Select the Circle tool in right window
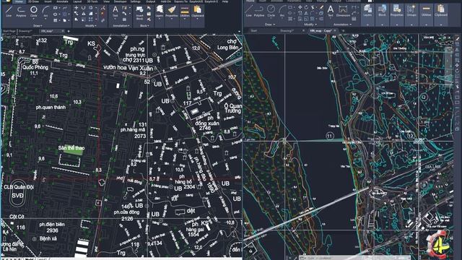Viewport: 462px width, 260px height. point(271,11)
